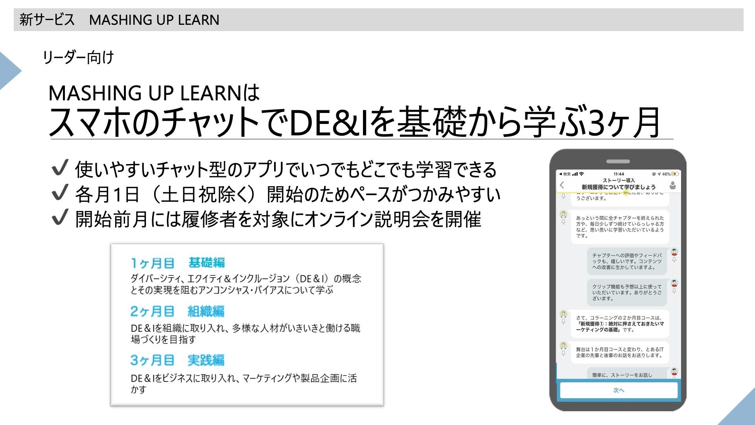755x425 pixels.
Task: Click the pin icon beside 'チャプターへの評価' message
Action: (674, 260)
